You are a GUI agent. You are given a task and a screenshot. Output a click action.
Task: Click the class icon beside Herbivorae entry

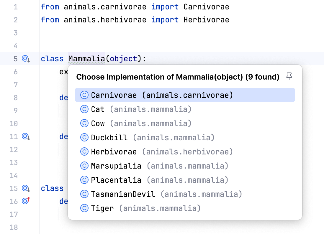click(84, 151)
